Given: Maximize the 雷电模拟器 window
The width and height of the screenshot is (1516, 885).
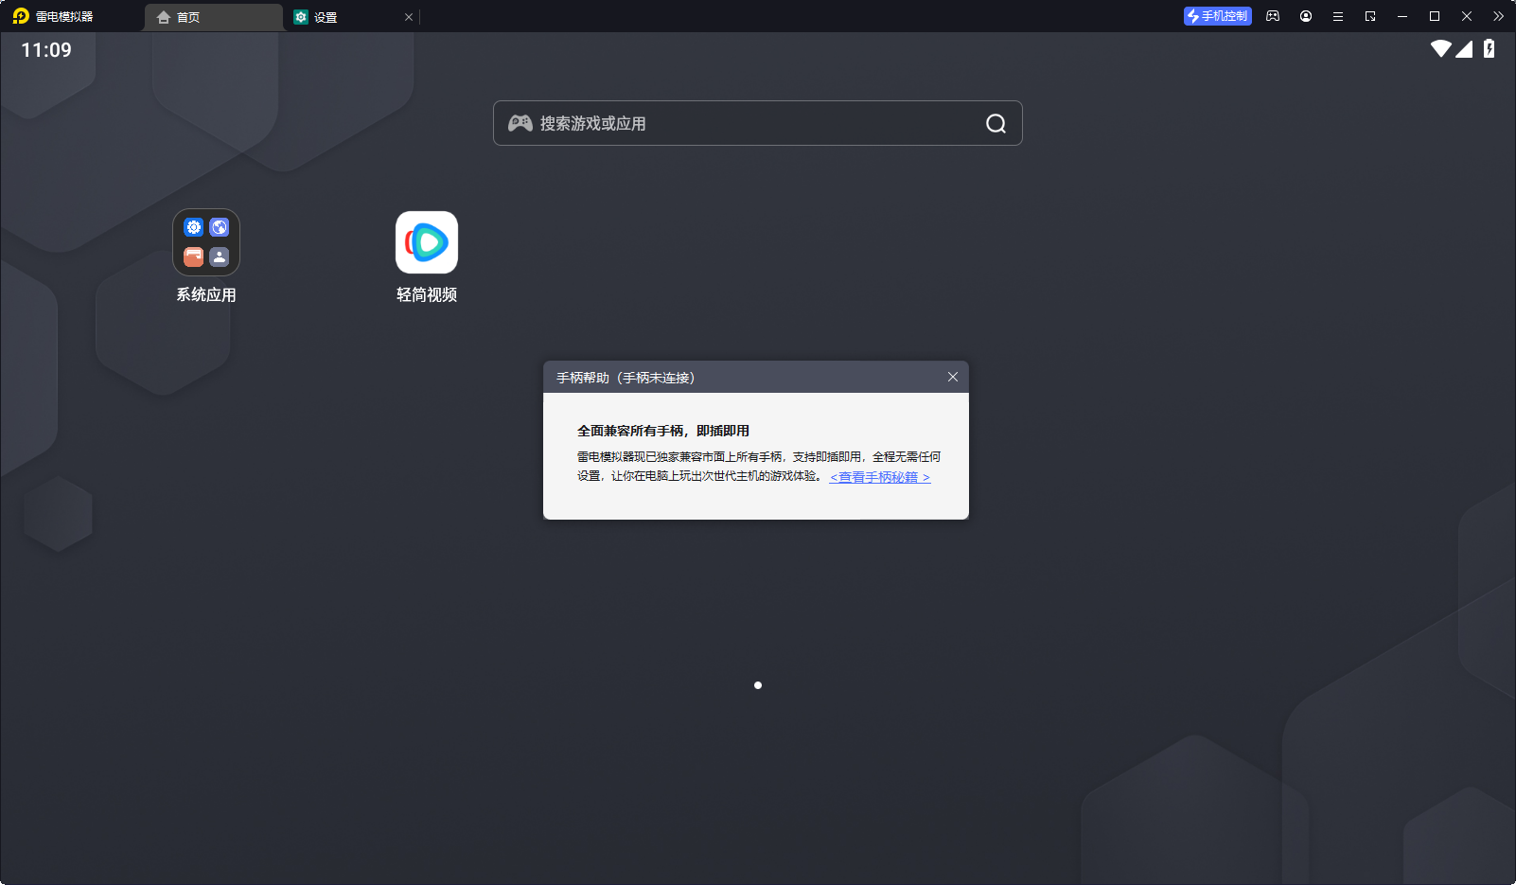Looking at the screenshot, I should (x=1435, y=16).
